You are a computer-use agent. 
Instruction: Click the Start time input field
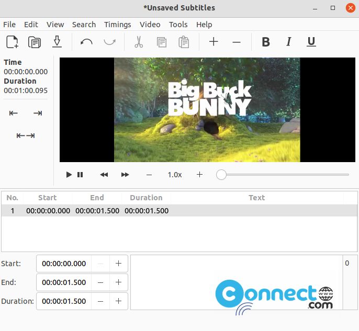click(64, 264)
